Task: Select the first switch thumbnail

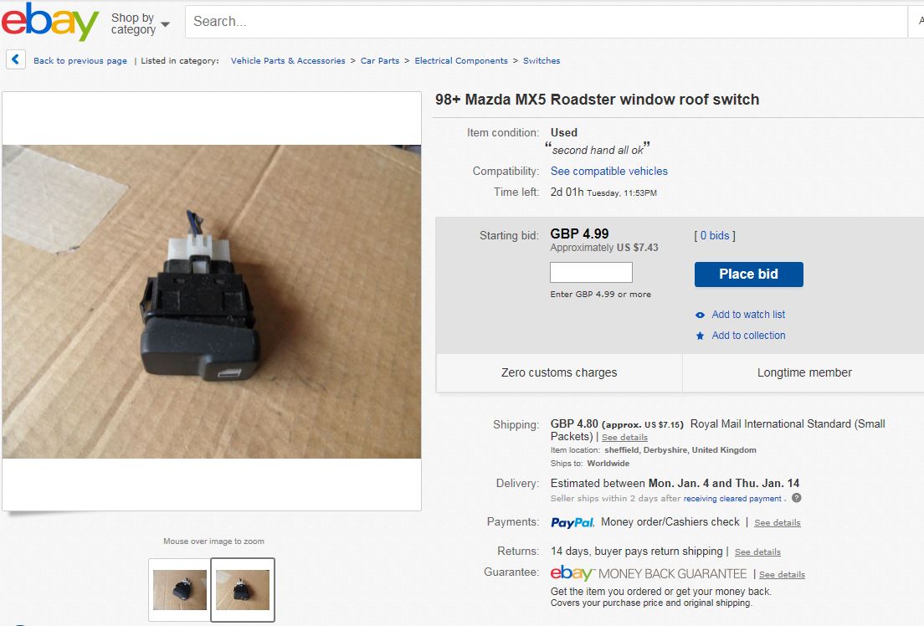Action: point(180,589)
